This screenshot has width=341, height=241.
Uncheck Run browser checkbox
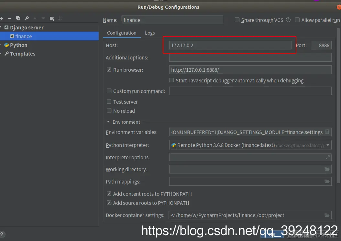(x=109, y=70)
